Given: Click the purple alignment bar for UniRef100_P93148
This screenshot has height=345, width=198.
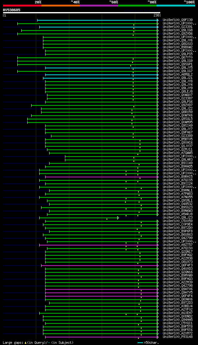Looking at the screenshot, I should pyautogui.click(x=102, y=337).
